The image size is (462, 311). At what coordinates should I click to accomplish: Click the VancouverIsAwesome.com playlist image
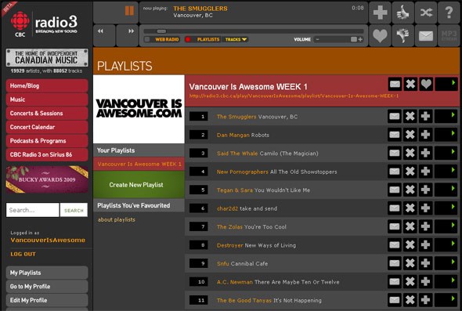pos(139,109)
